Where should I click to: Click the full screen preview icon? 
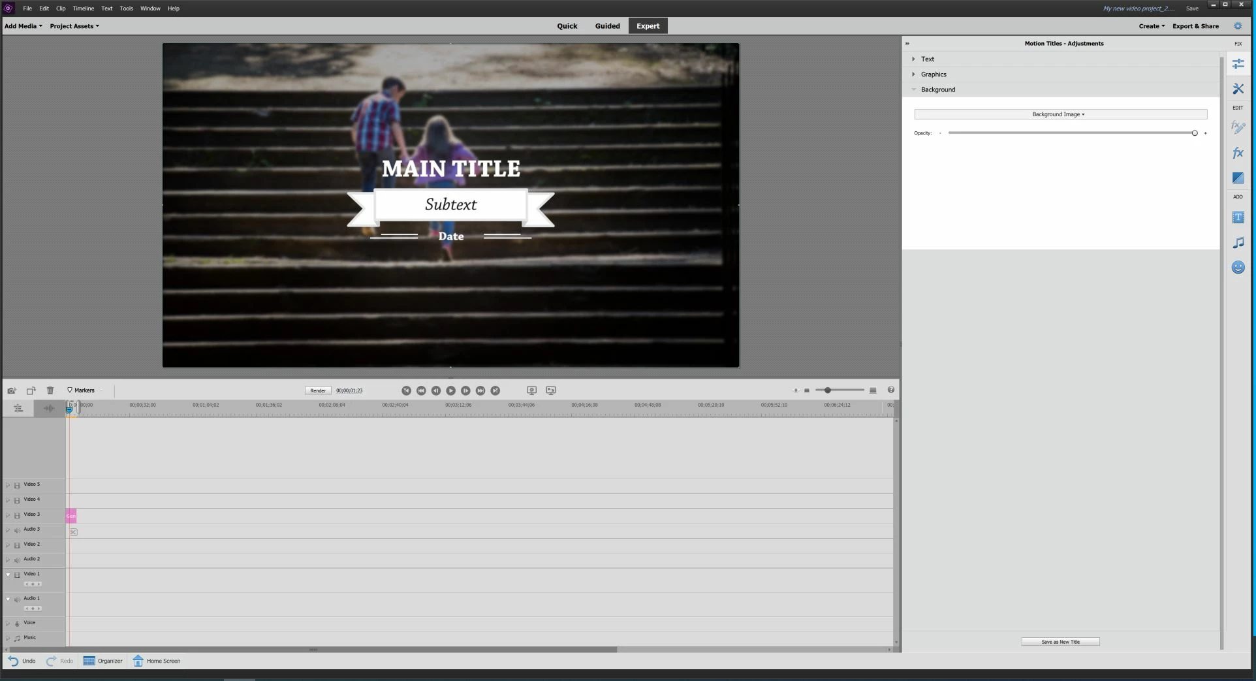click(551, 390)
